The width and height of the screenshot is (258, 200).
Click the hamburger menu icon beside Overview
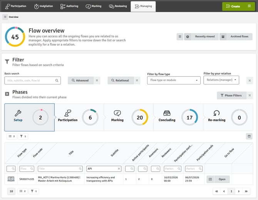click(x=5, y=17)
